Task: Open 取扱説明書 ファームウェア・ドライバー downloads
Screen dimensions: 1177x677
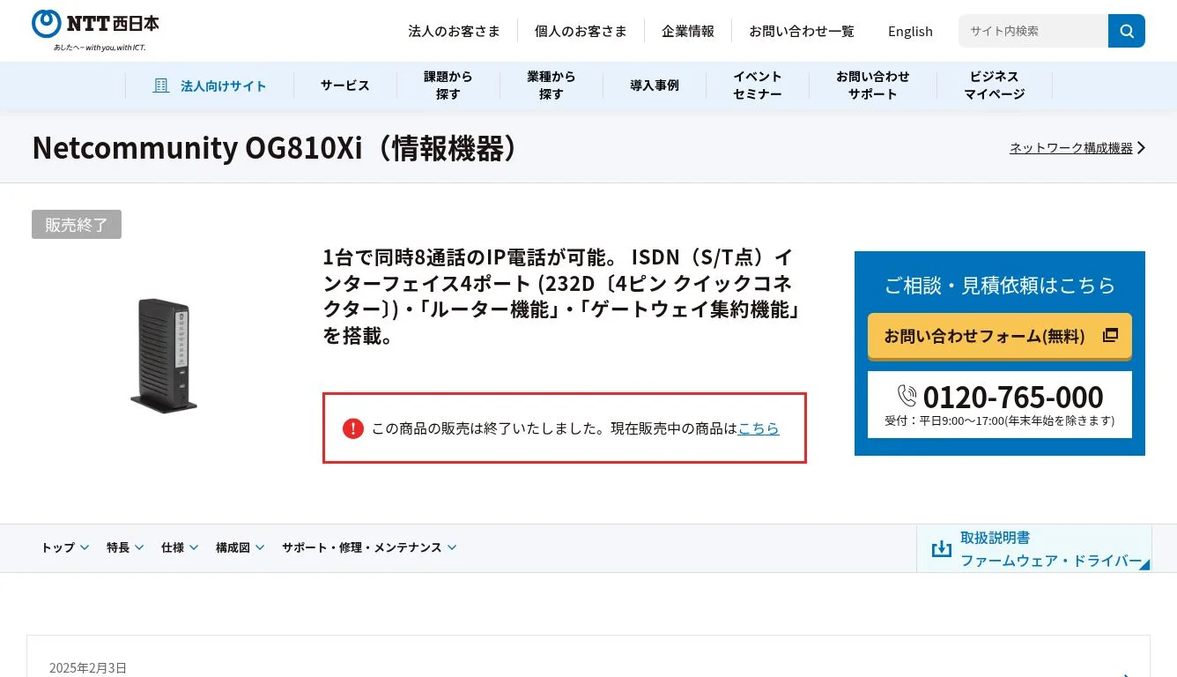Action: pos(1034,548)
